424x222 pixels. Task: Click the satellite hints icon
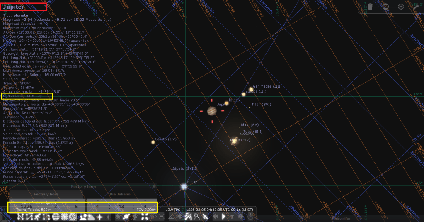point(205,217)
